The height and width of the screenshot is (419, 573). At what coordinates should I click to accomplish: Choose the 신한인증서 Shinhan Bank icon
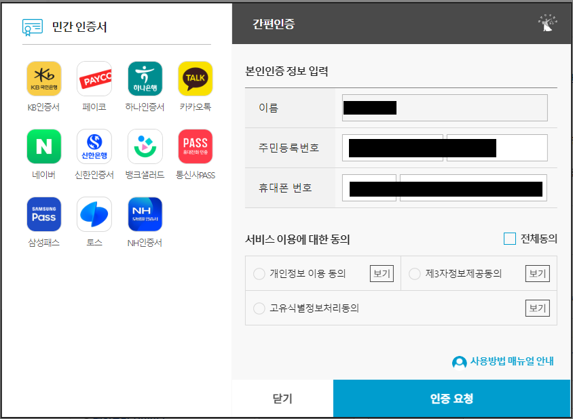click(94, 146)
